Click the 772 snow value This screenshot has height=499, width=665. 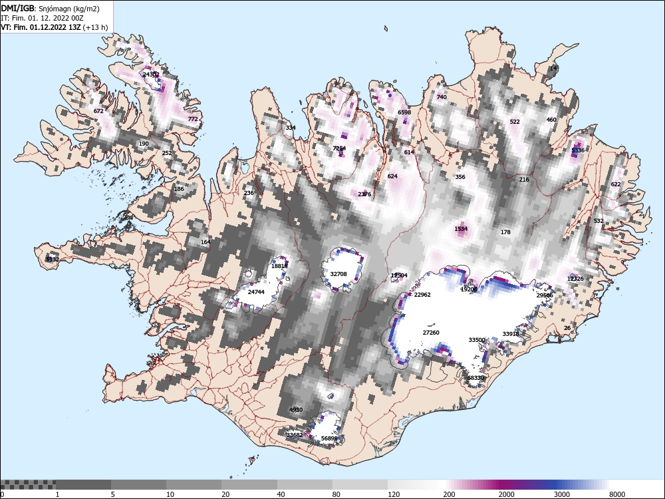(193, 119)
